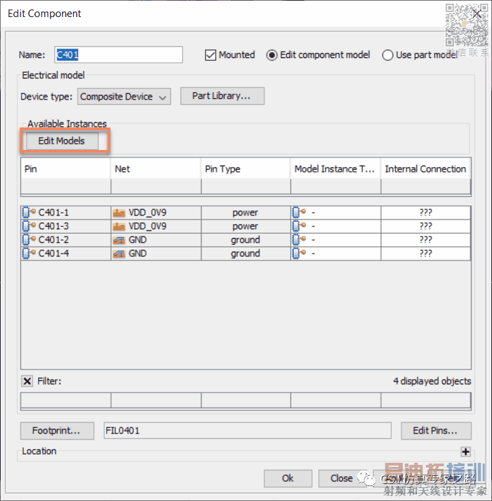Click the VDD_0V9 net text in the C401-1 row
492x501 pixels.
147,213
